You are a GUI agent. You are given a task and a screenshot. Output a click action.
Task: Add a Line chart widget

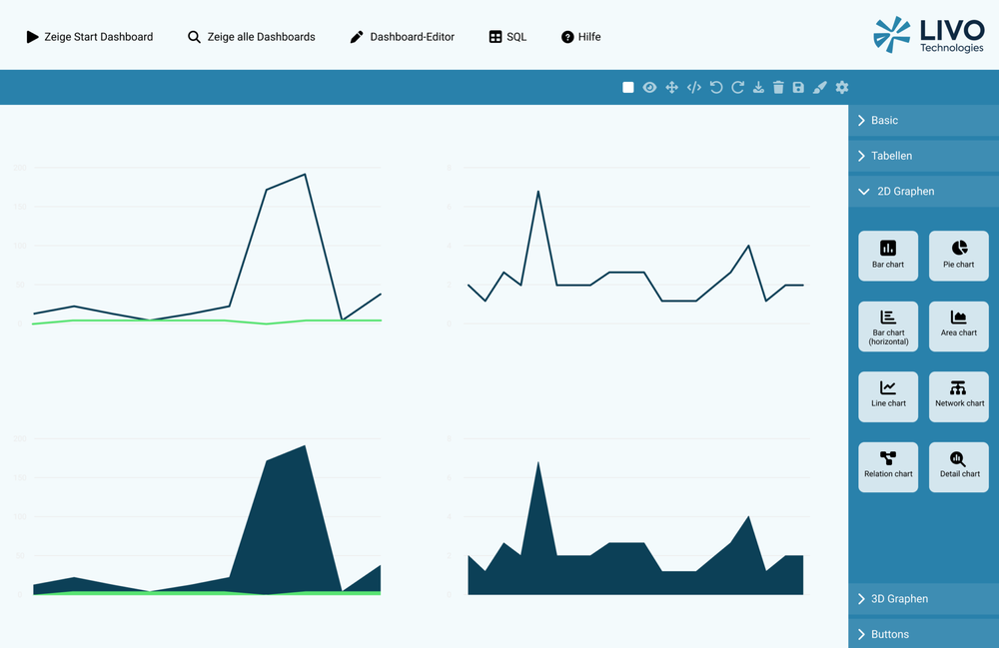[x=888, y=396]
